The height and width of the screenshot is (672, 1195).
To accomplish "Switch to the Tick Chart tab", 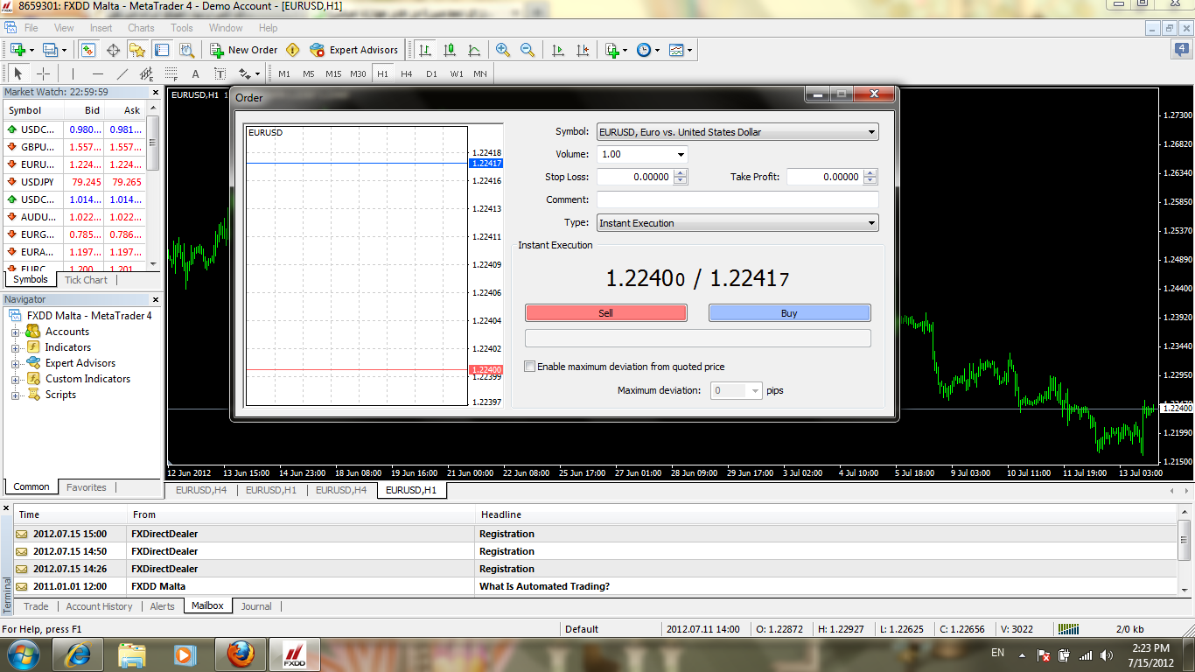I will 86,280.
